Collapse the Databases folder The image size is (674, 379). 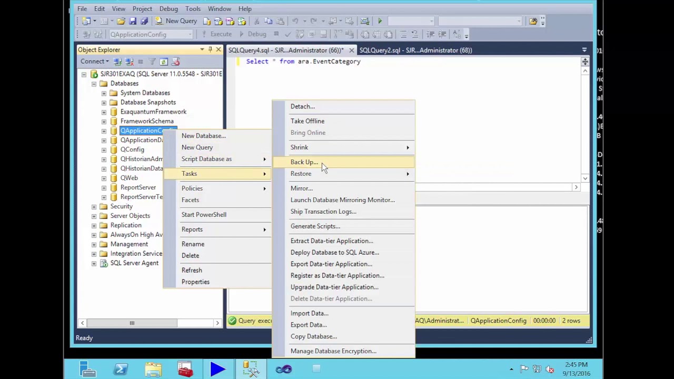(x=94, y=84)
